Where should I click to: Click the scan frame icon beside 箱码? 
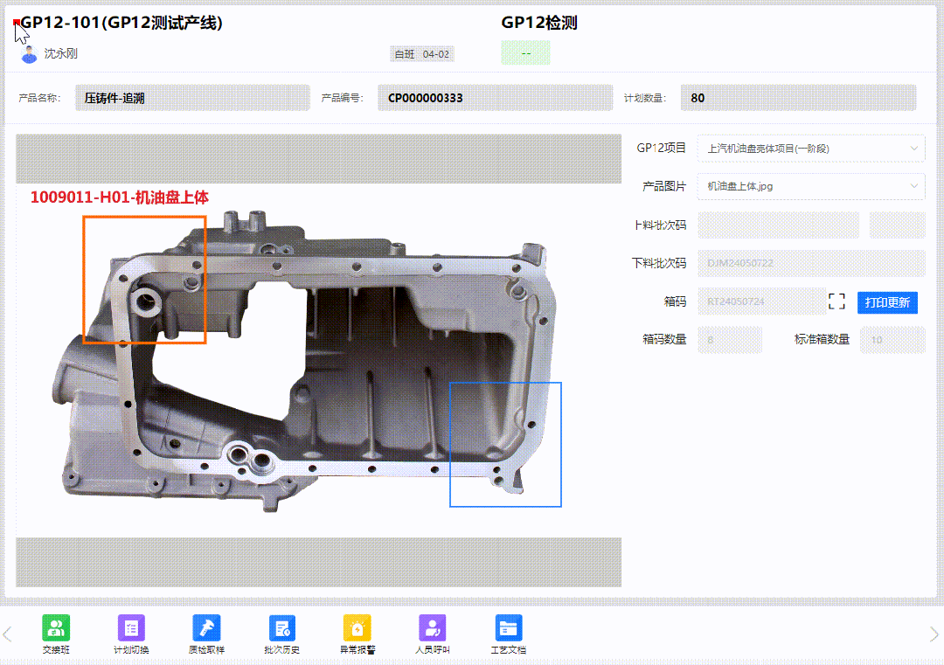pos(836,302)
